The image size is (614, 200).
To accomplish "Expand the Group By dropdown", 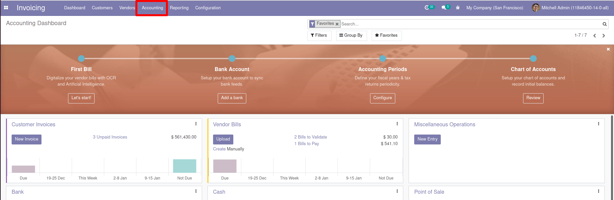I will [x=351, y=35].
